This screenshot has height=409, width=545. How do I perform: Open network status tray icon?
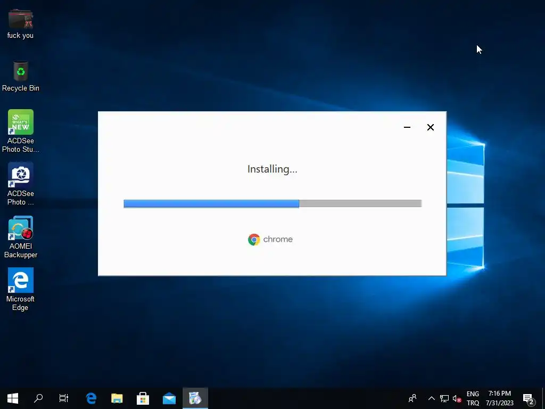coord(444,398)
